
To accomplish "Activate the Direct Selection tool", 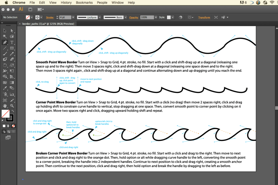I will (x=12, y=31).
